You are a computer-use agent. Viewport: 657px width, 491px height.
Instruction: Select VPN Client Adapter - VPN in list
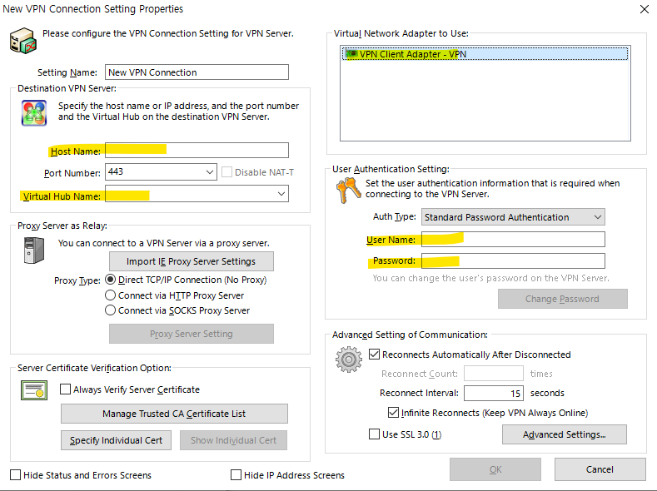[485, 54]
